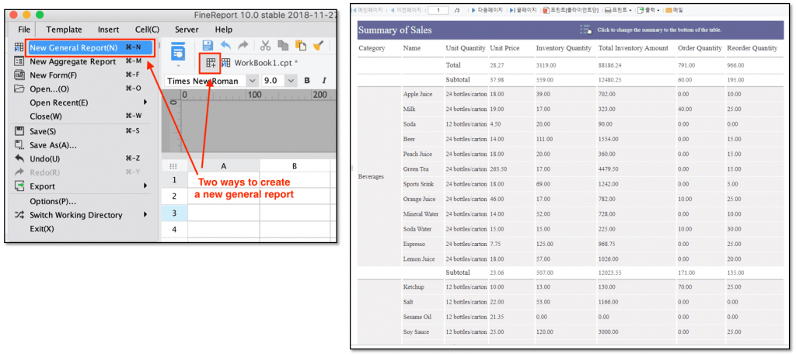Open the 9.0 font size dropdown
Screen dimensions: 796x354
tap(291, 81)
